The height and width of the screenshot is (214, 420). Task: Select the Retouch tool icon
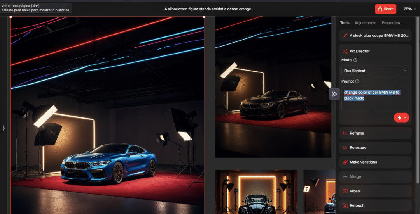click(x=345, y=205)
